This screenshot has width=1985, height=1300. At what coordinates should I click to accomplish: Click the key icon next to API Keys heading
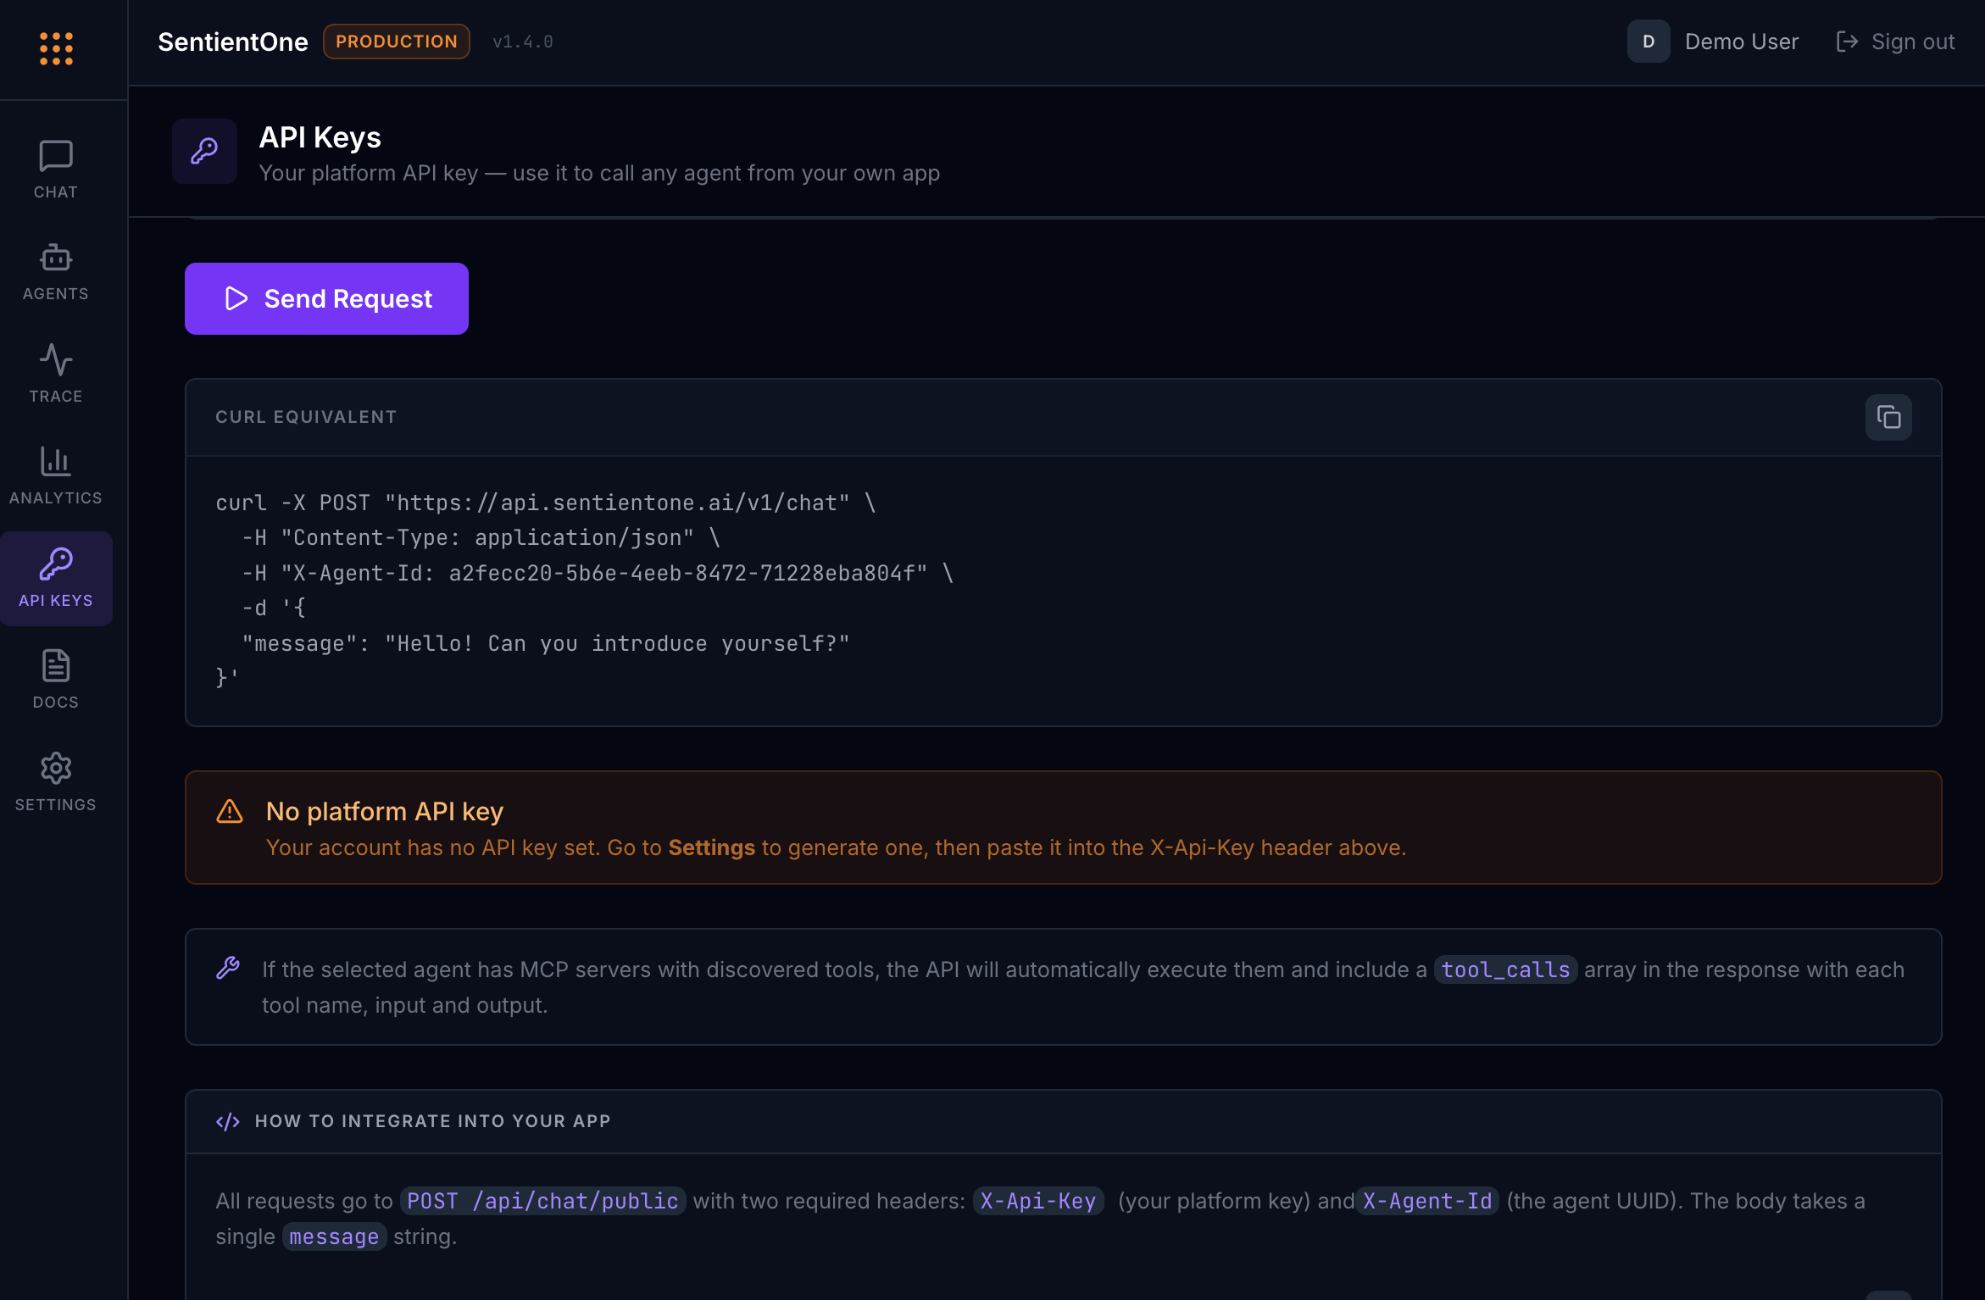204,151
